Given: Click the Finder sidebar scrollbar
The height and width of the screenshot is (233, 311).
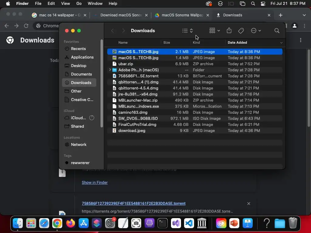Looking at the screenshot, I should [102, 83].
